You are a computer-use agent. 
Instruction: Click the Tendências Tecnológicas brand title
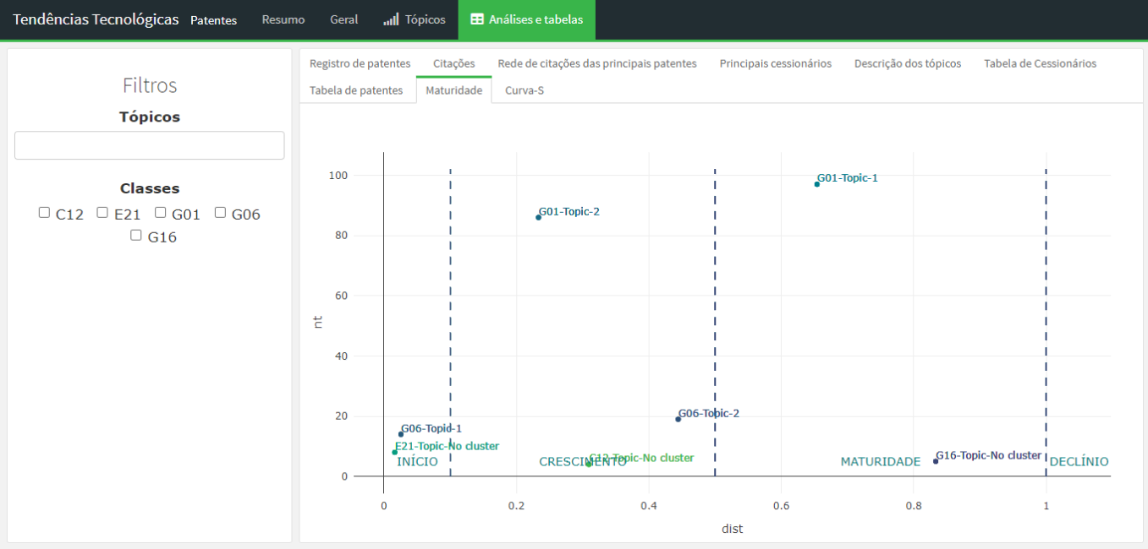[96, 19]
